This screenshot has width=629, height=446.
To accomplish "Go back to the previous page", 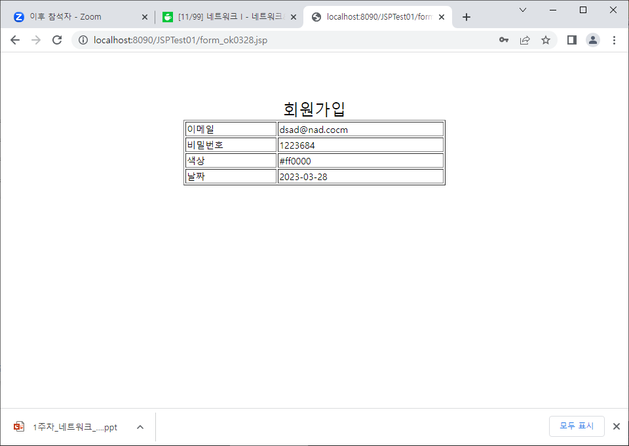I will coord(15,40).
